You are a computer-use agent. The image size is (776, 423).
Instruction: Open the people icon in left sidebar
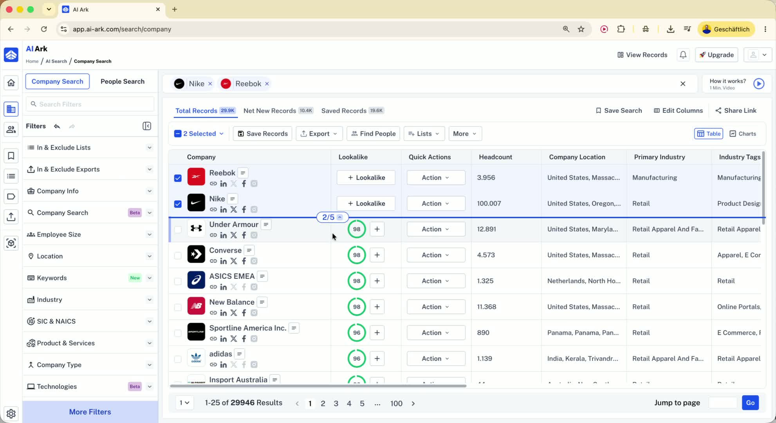pos(11,129)
